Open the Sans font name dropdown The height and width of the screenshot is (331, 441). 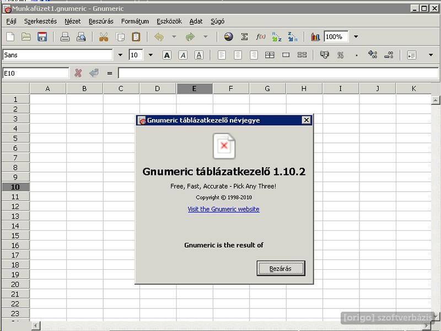pos(120,55)
